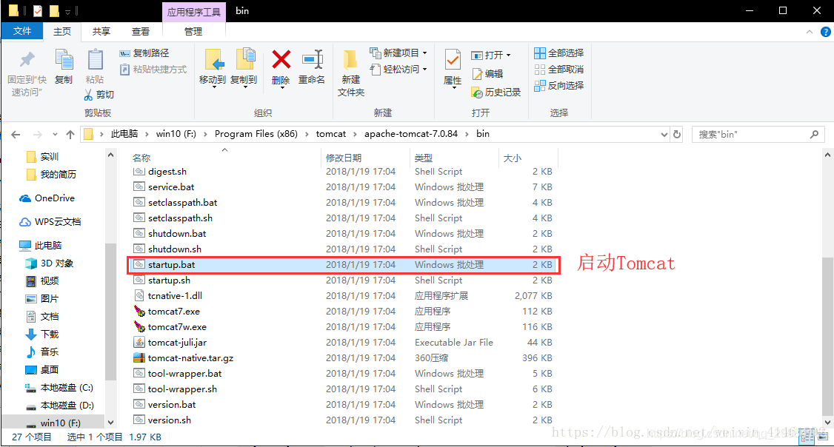Select the tomcat7w.exe file icon
The height and width of the screenshot is (447, 834).
tap(139, 326)
